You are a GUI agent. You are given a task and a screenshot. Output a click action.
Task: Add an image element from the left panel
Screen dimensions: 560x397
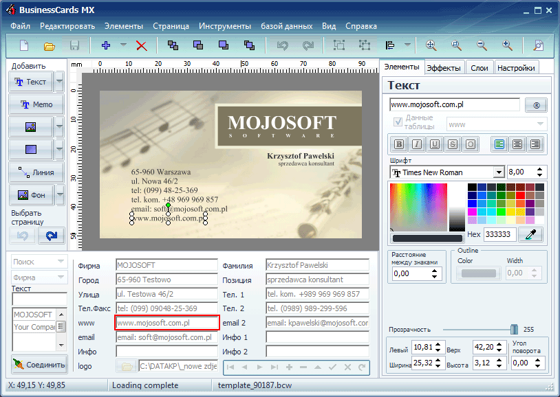tap(31, 127)
